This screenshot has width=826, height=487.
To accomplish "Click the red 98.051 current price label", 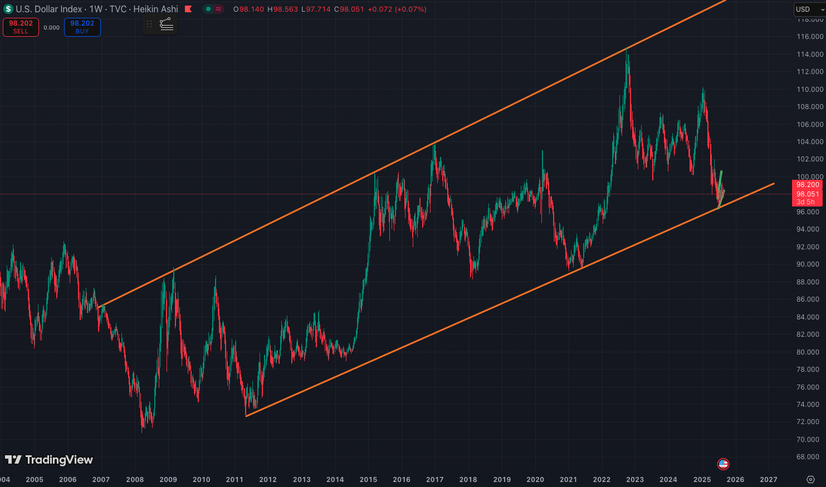I will coord(807,194).
